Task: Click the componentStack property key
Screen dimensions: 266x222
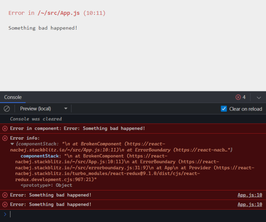Action: pyautogui.click(x=39, y=156)
